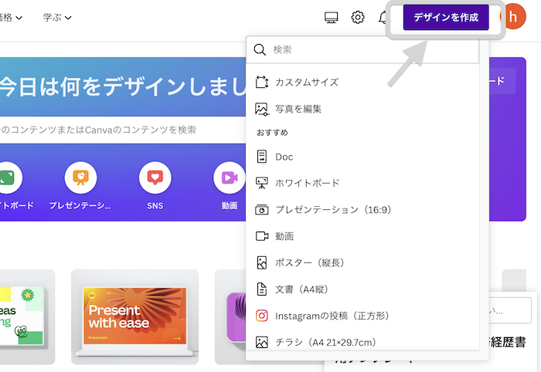Click the desktop app monitor icon

[x=332, y=17]
